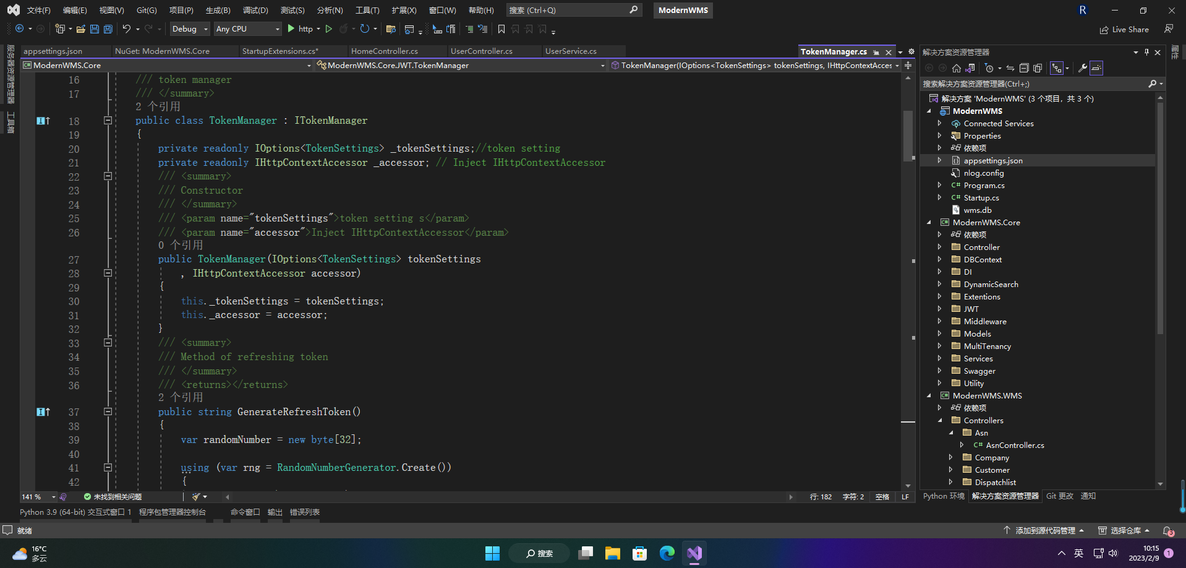
Task: Toggle auto-hide pin on Solution Explorer panel
Action: click(1146, 52)
